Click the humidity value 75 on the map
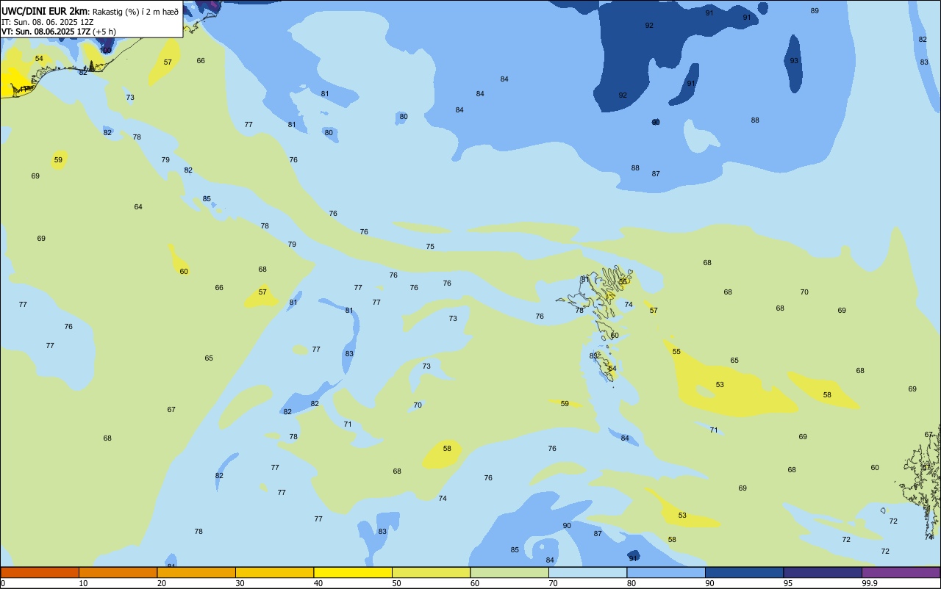941x589 pixels. (x=430, y=247)
